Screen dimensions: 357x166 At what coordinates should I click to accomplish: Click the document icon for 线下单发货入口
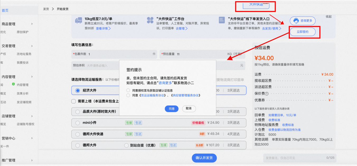(x=222, y=20)
